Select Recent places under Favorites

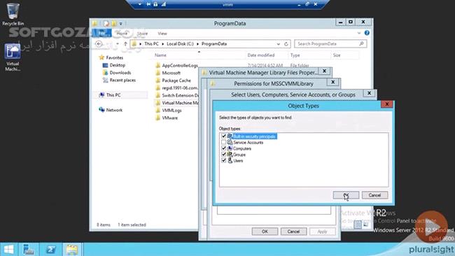122,80
